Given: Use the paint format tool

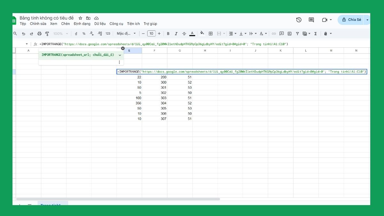Looking at the screenshot, I should (47, 33).
